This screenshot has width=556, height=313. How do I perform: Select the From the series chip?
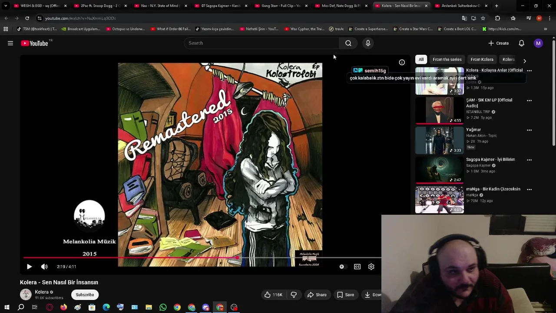447,60
